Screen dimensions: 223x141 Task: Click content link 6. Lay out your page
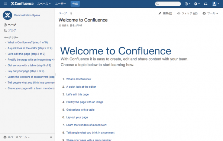[77, 117]
